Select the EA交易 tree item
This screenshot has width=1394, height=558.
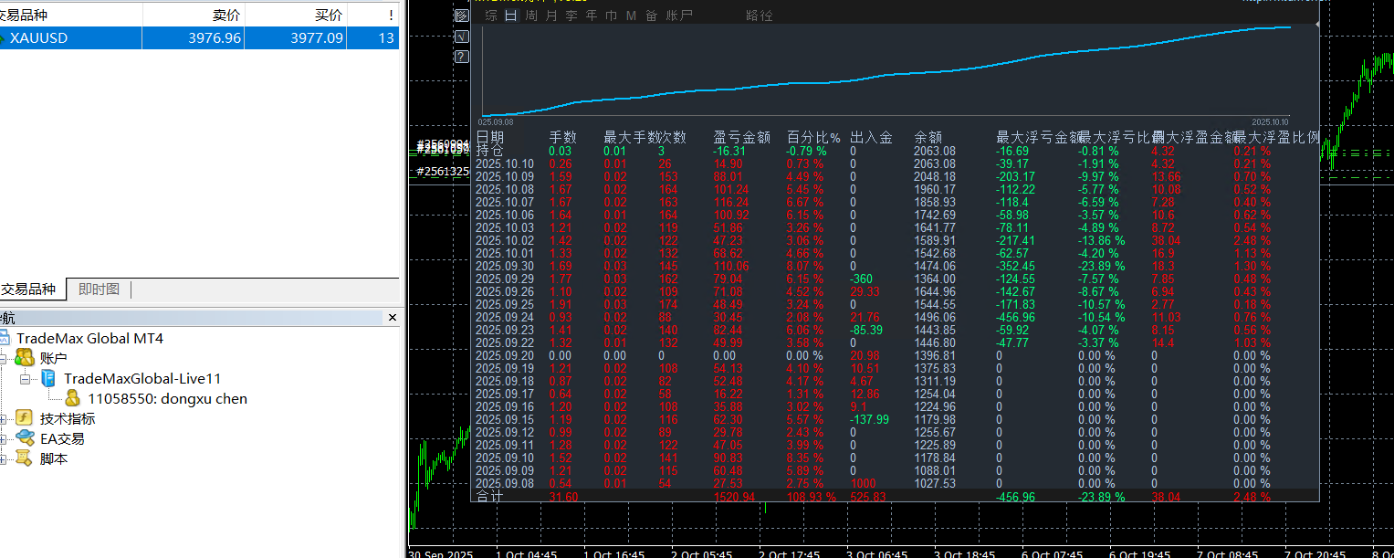click(62, 438)
